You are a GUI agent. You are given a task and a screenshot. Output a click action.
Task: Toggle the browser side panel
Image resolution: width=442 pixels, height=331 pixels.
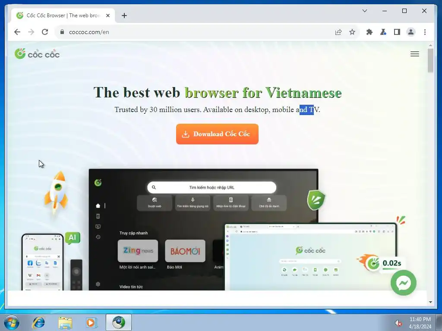(397, 32)
